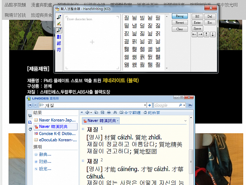Open the Lingoes main menu icon
Screen dimensions: 246x185
190,105
